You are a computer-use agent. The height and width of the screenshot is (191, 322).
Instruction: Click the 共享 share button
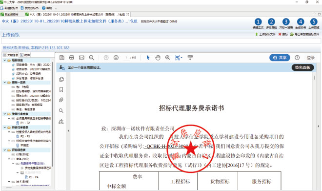280,58
